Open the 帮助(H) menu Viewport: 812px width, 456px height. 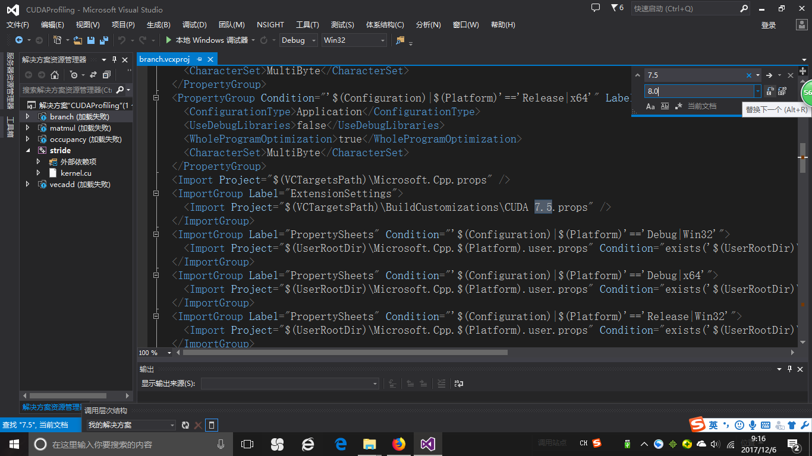pyautogui.click(x=503, y=25)
